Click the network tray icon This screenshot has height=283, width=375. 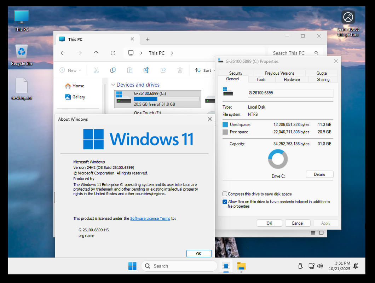point(311,266)
